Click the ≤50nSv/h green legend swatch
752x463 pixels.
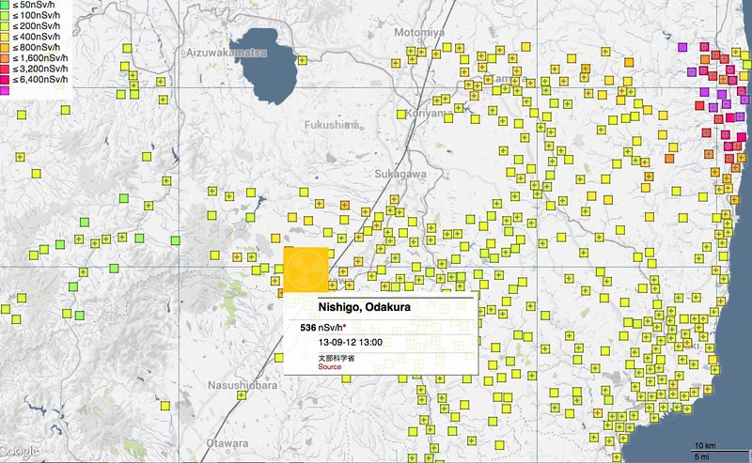point(6,6)
